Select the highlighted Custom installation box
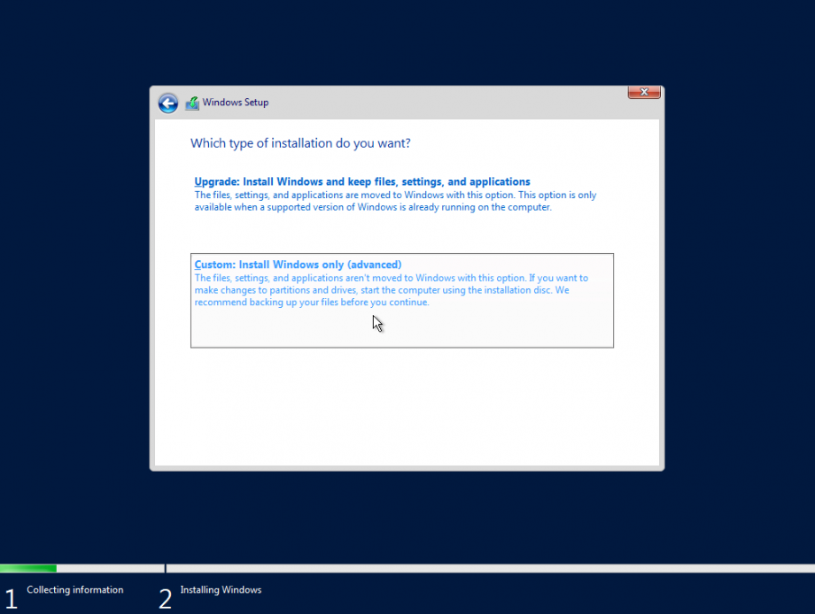 (x=401, y=299)
